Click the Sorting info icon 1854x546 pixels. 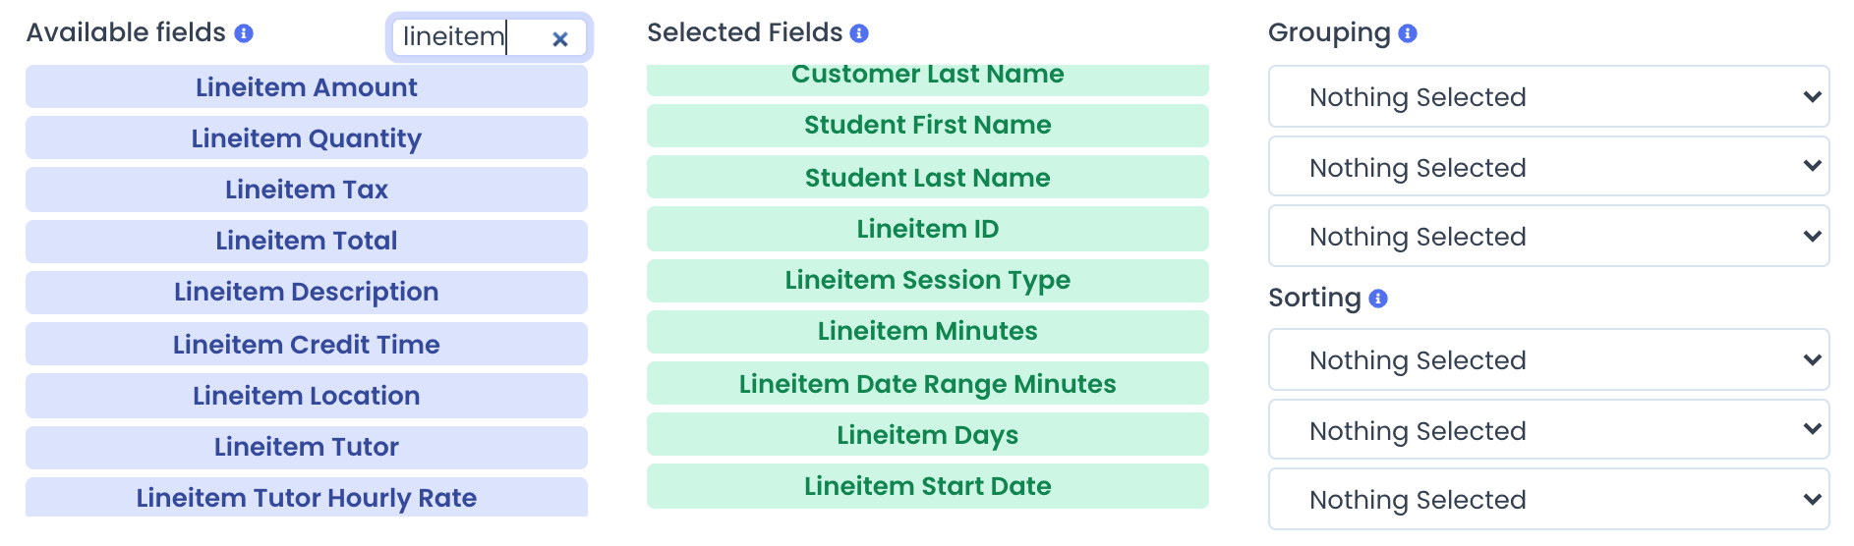(x=1378, y=299)
